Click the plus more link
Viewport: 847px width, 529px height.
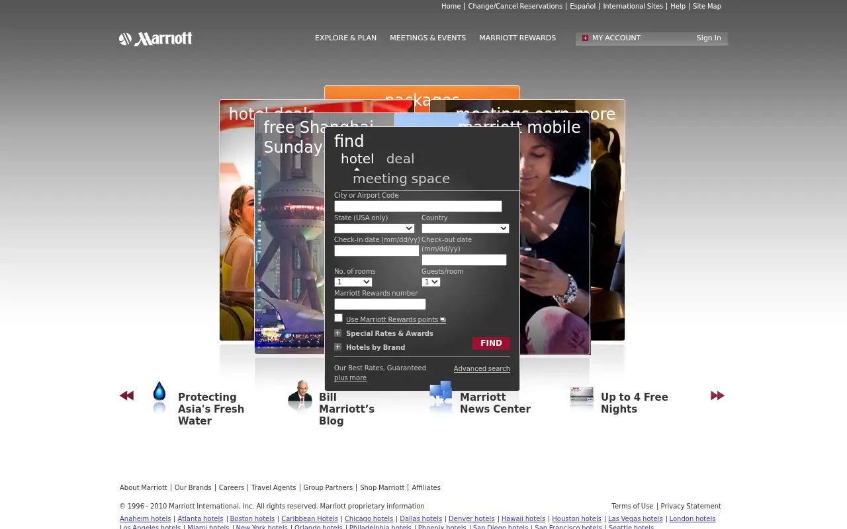pyautogui.click(x=350, y=378)
